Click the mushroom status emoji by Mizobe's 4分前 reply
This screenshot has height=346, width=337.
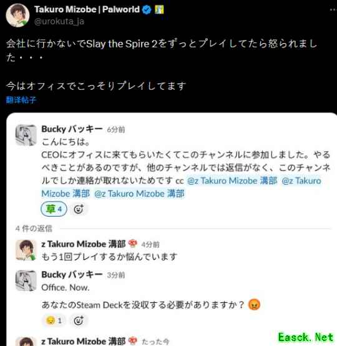[x=132, y=244]
